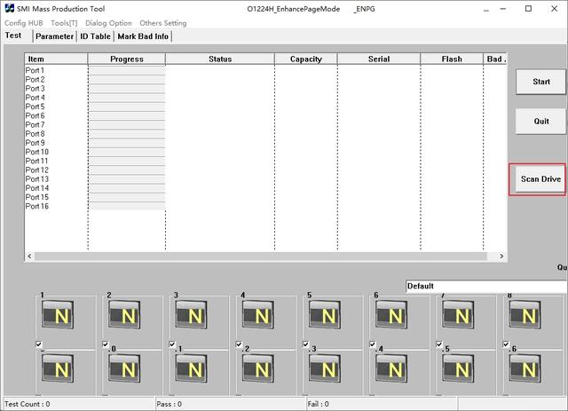Click the port 3 'N' drive icon
This screenshot has height=411, width=568.
point(191,314)
